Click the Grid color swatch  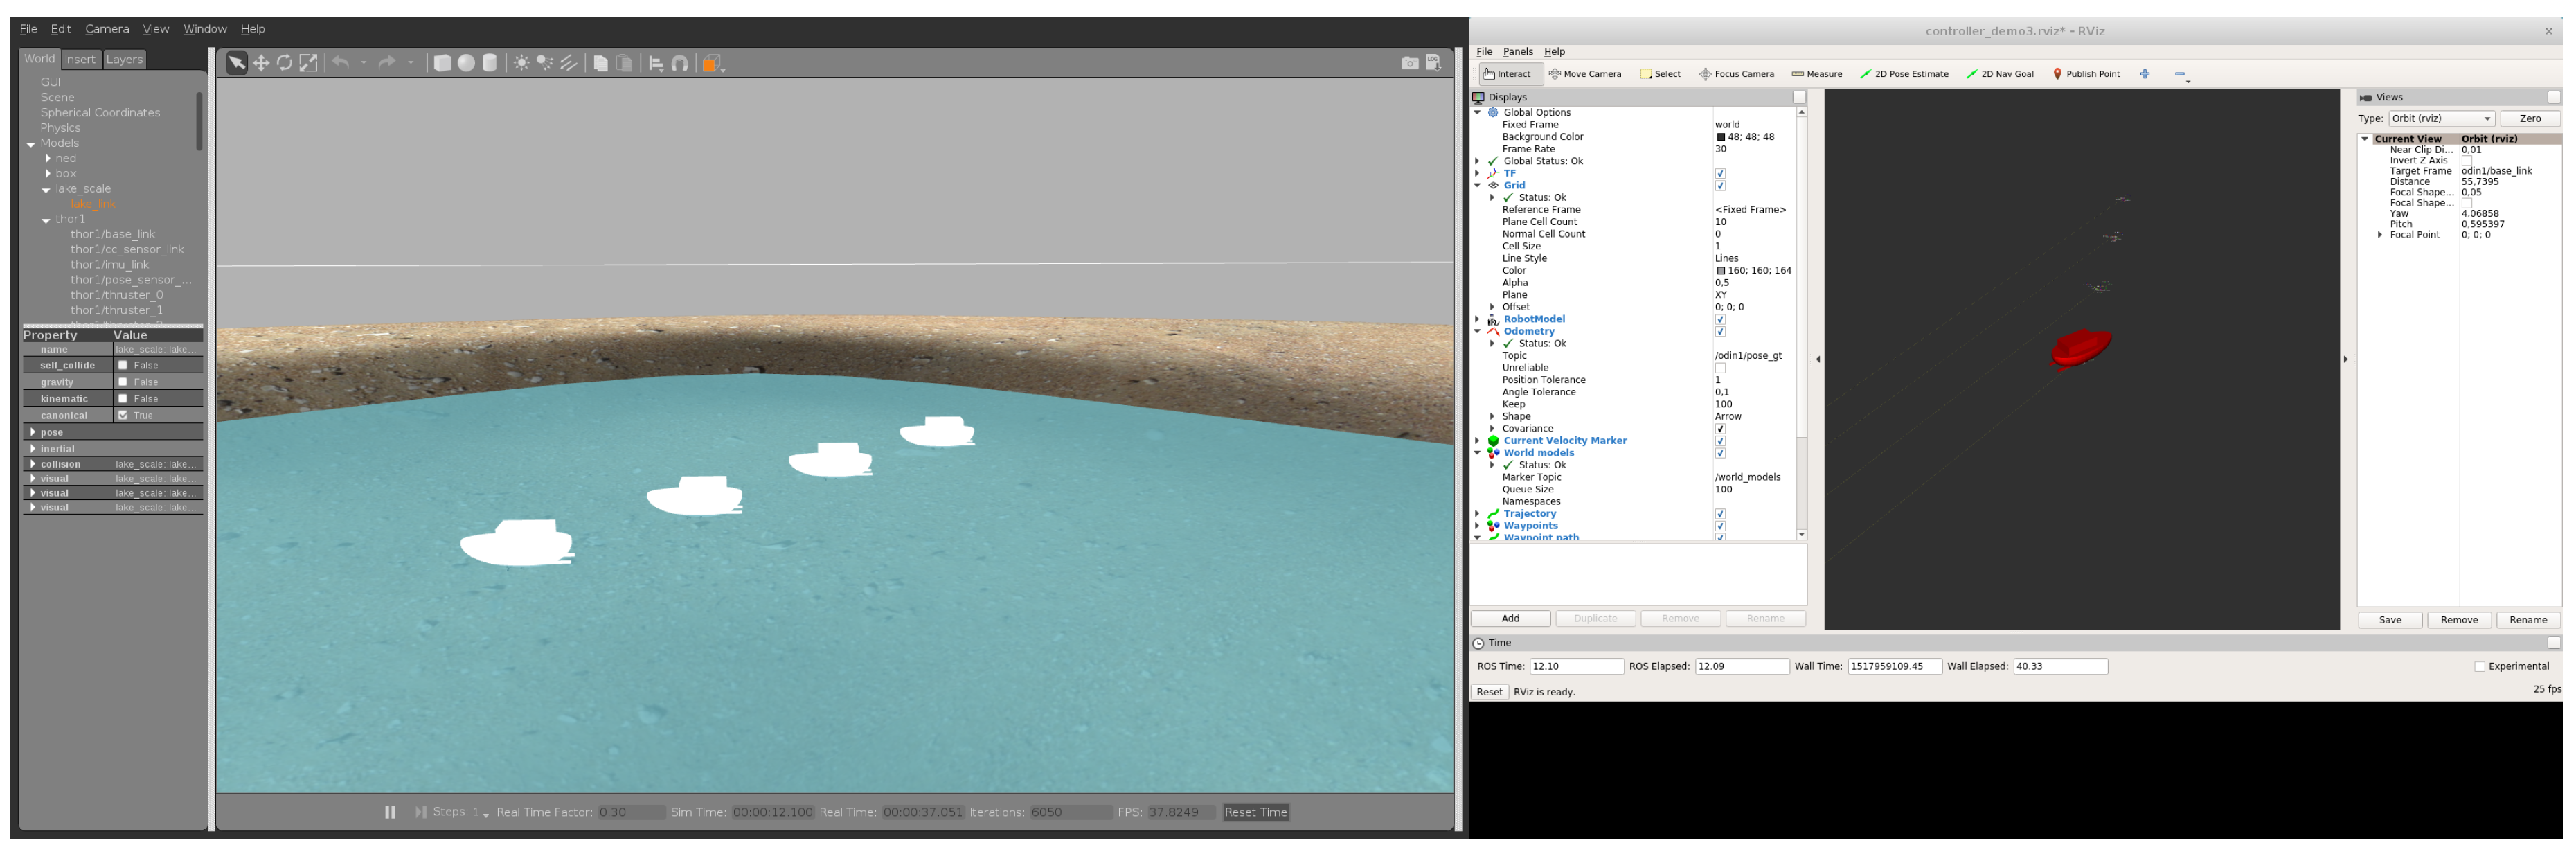coord(1721,271)
